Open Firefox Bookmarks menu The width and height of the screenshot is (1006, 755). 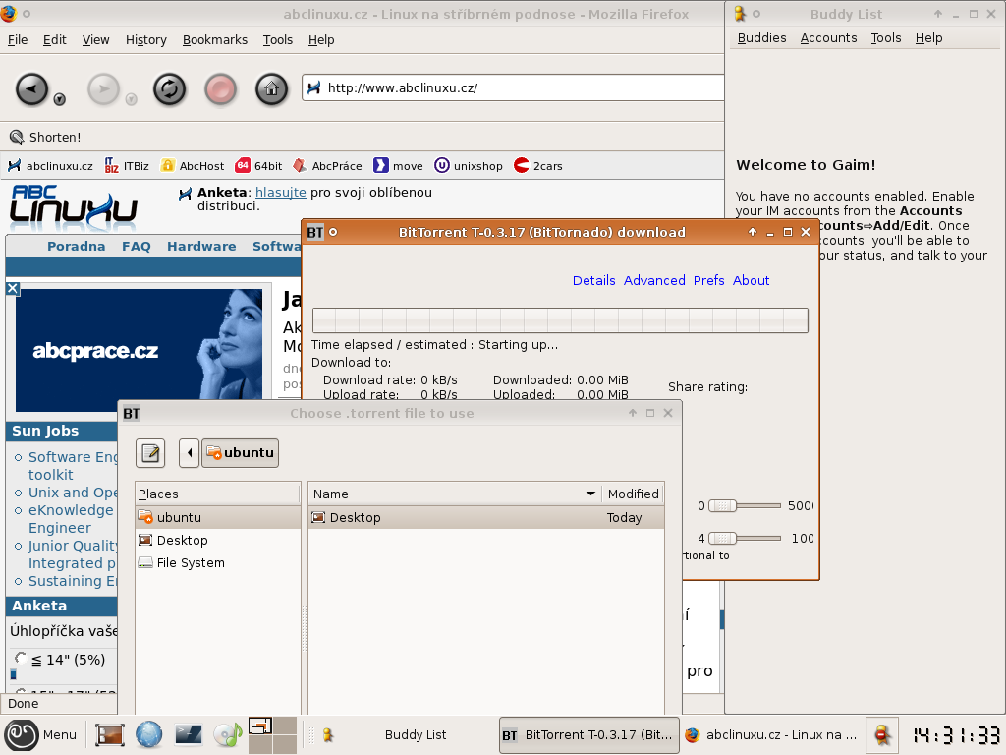(215, 39)
